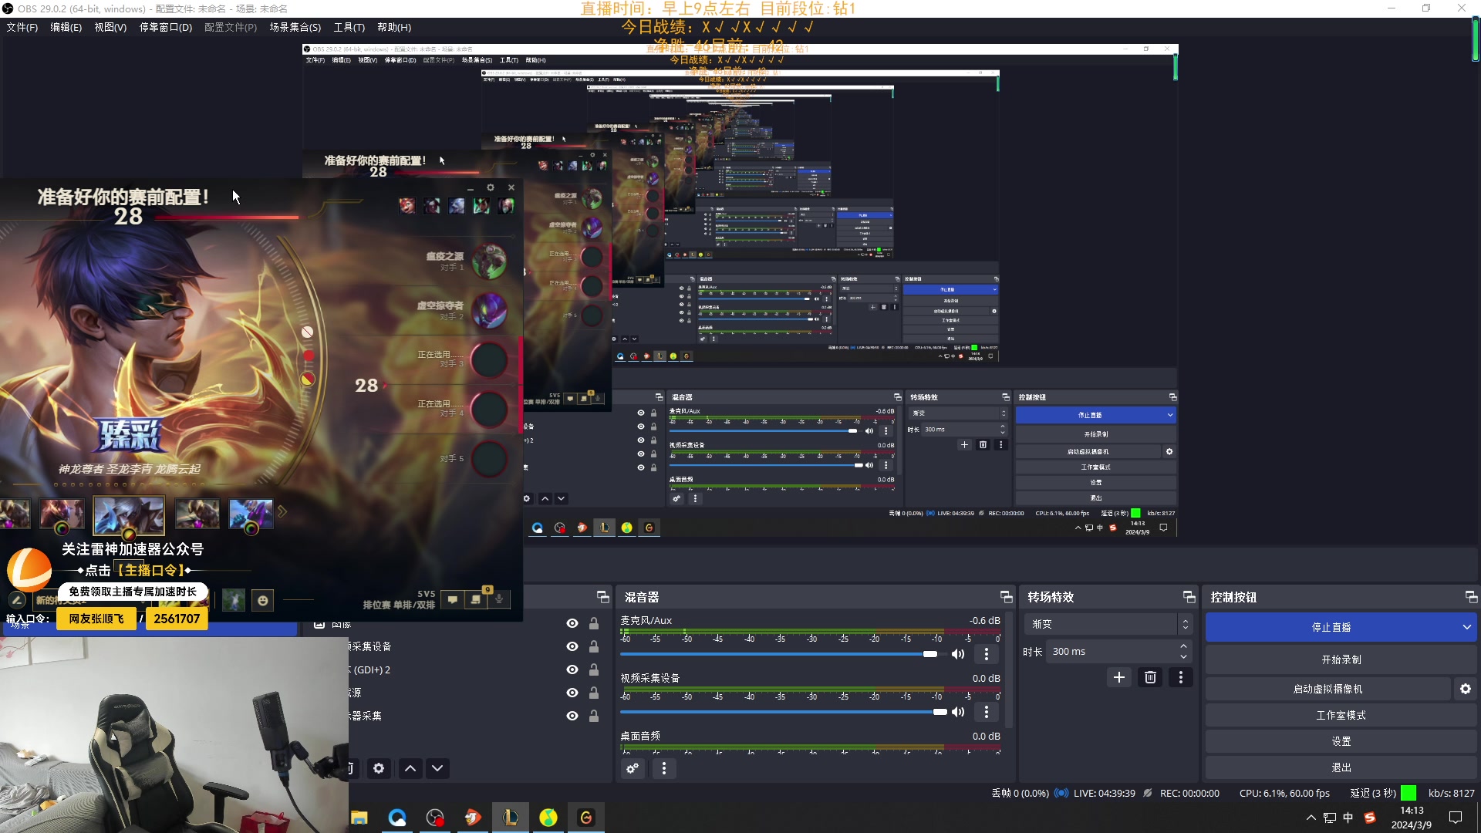This screenshot has width=1481, height=833.
Task: Expand the system tray hidden icons chevron
Action: [1311, 818]
